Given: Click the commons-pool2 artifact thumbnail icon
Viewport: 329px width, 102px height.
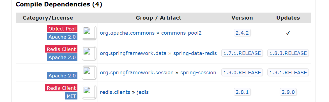Looking at the screenshot, I should pyautogui.click(x=89, y=33).
